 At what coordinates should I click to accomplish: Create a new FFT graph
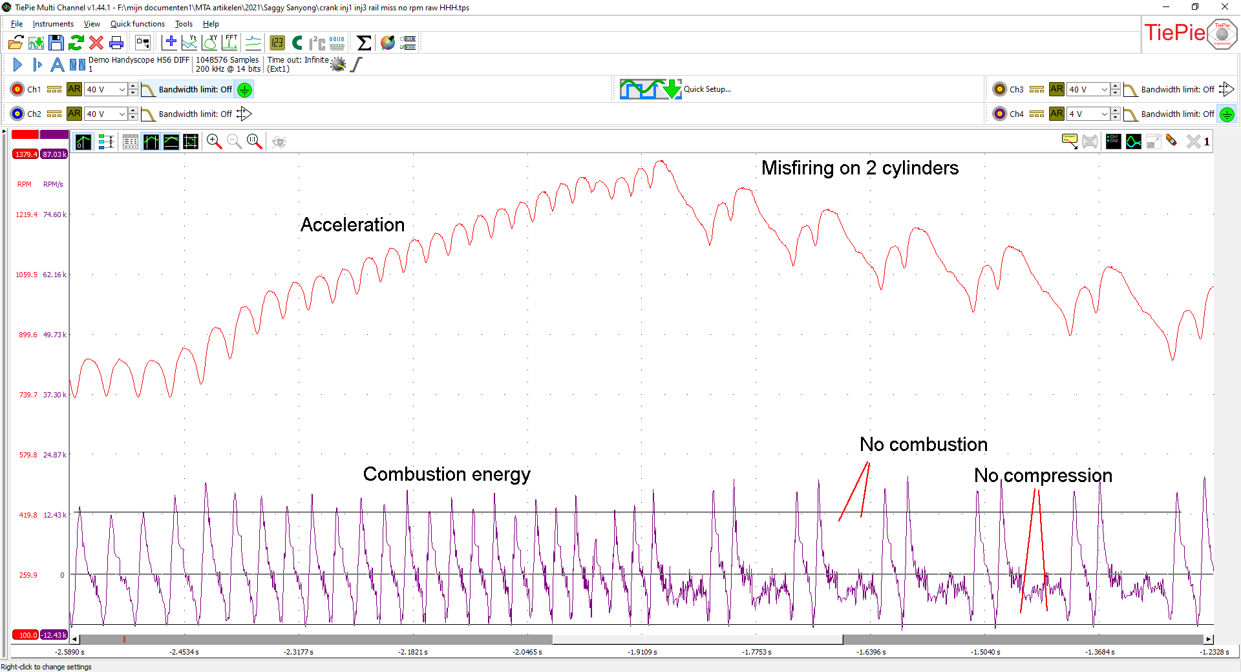[230, 43]
